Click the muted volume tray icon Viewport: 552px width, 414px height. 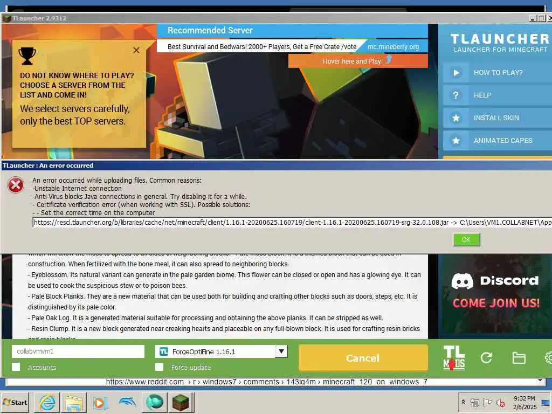pyautogui.click(x=500, y=402)
